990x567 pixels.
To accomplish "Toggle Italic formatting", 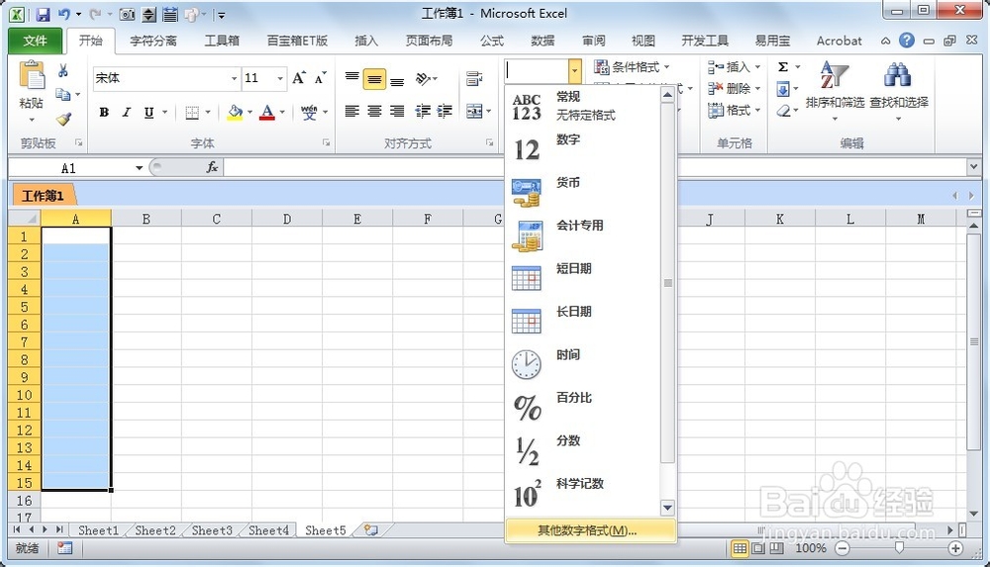I will click(127, 113).
